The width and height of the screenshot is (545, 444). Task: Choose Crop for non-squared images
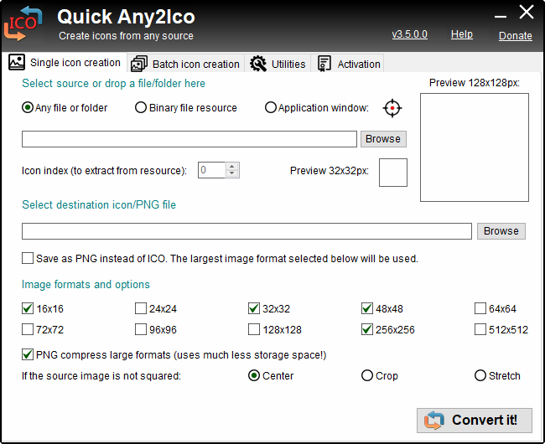380,376
